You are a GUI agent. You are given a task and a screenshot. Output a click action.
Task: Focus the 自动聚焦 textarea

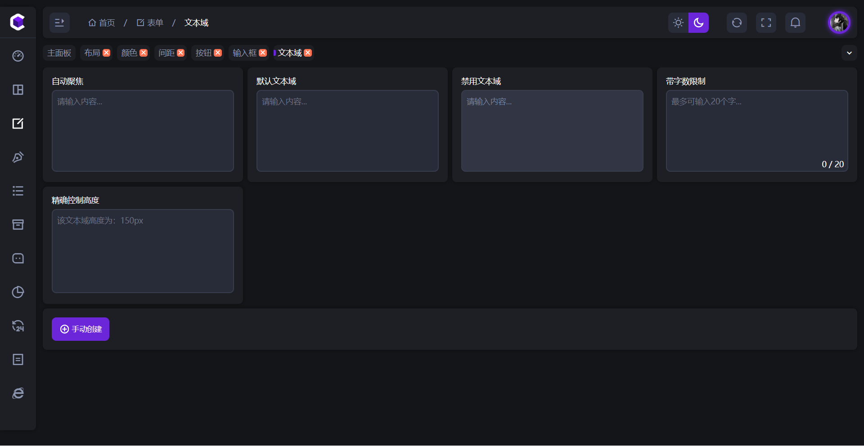143,131
